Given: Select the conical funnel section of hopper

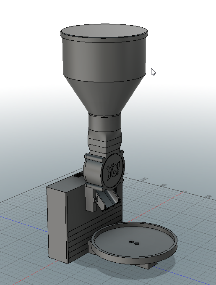Looking at the screenshot, I should click(104, 96).
